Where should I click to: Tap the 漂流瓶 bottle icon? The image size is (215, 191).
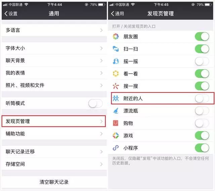[x=116, y=111]
